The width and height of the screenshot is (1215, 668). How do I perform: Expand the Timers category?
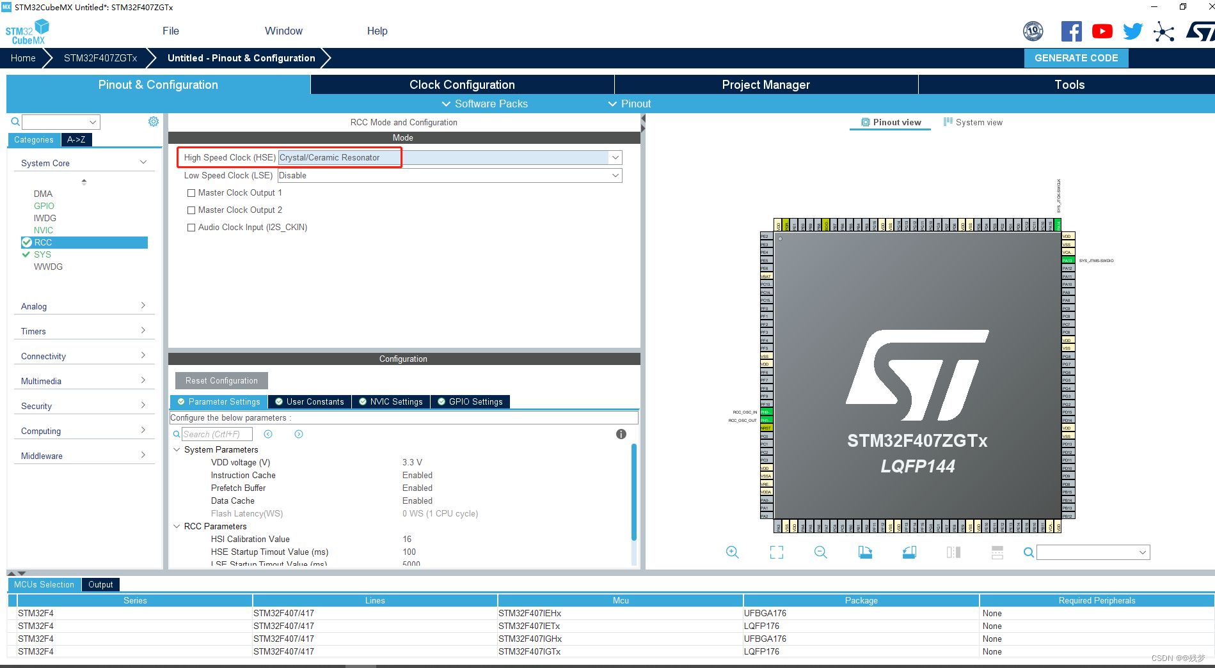[x=143, y=330]
